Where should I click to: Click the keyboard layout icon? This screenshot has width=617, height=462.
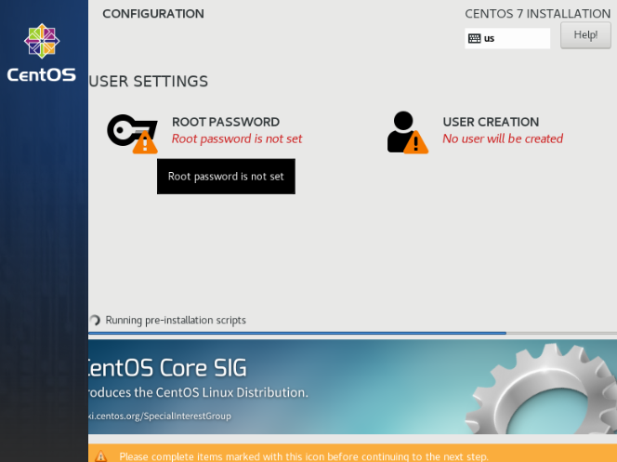[x=474, y=38]
